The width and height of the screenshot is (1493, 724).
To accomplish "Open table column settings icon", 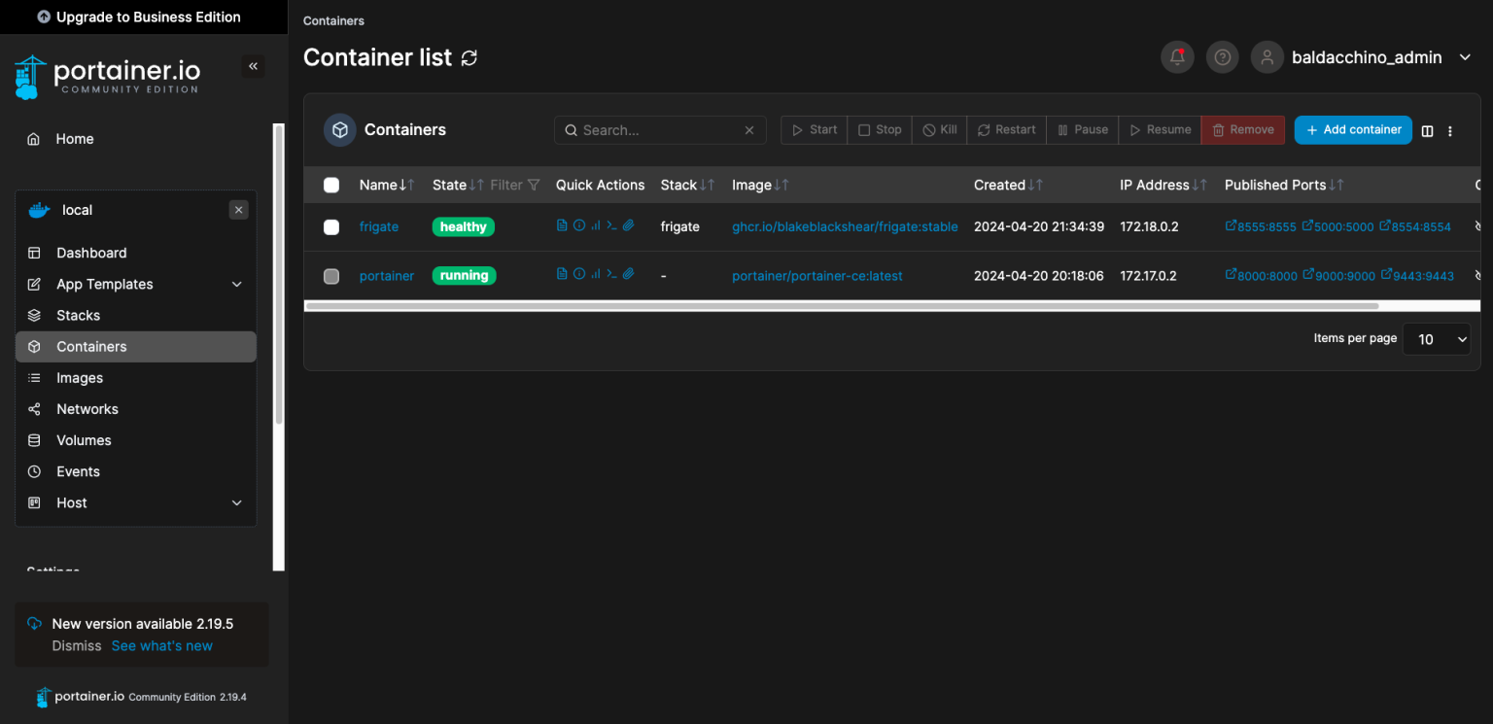I will (1427, 130).
